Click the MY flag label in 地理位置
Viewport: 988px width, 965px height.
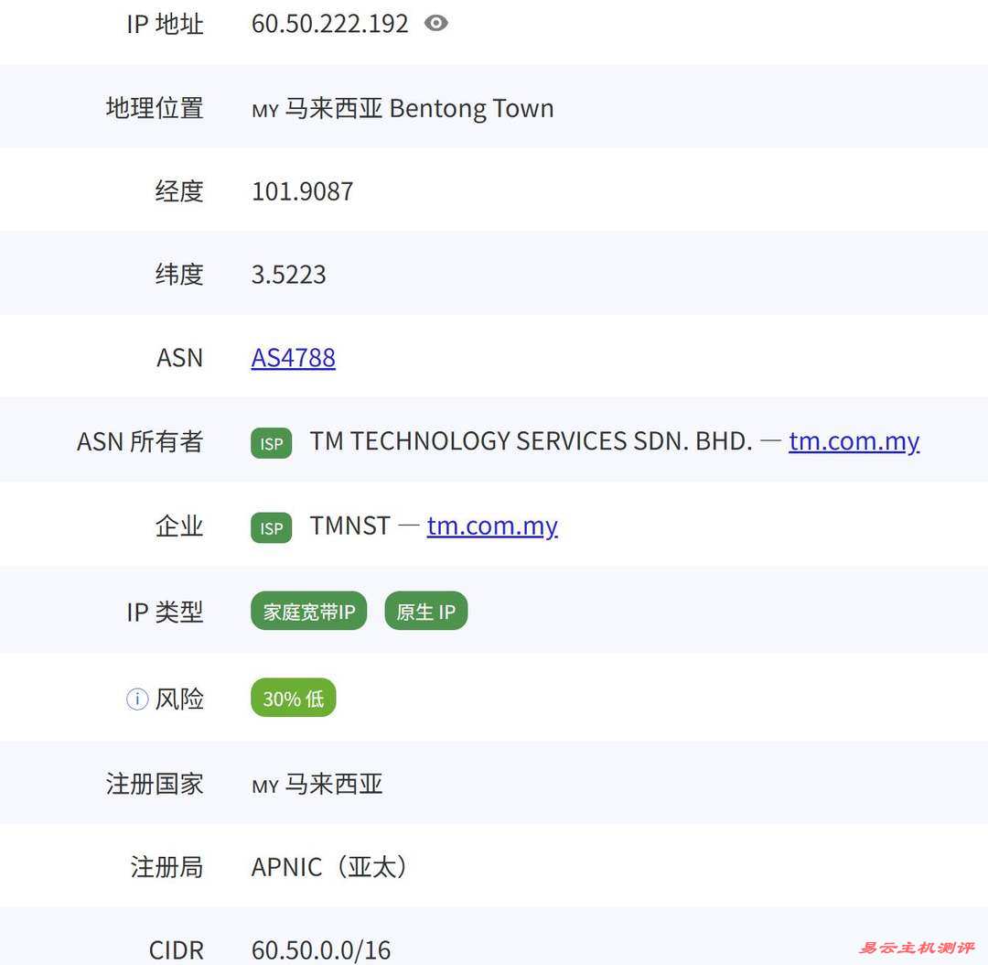[263, 111]
